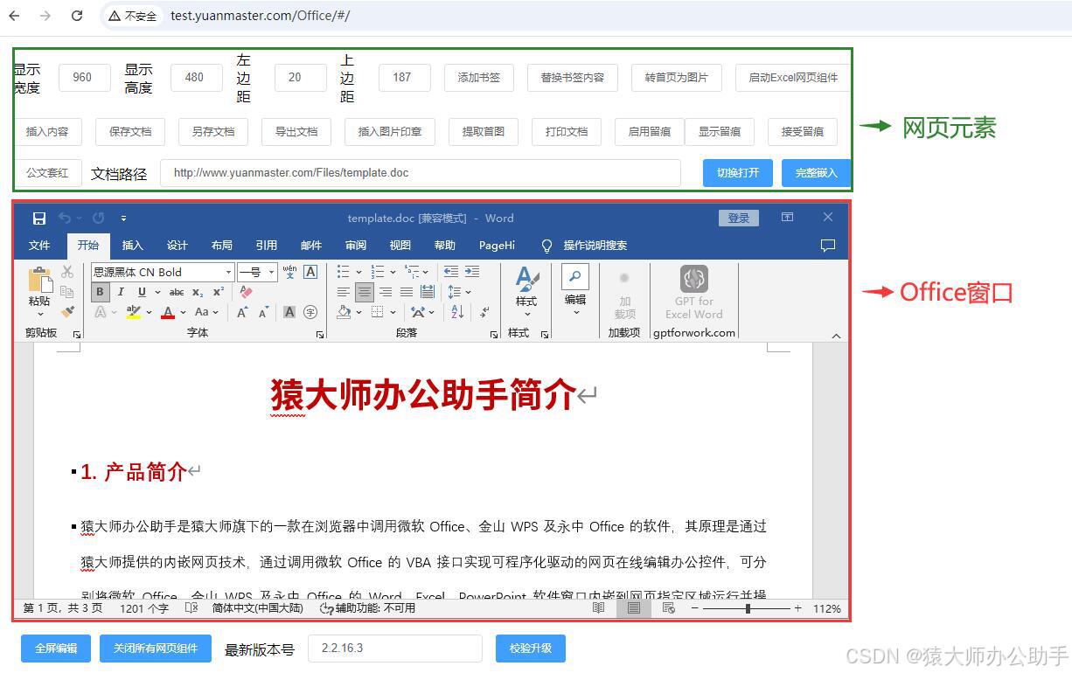1072x673 pixels.
Task: Open the File (文件) tab
Action: point(39,246)
